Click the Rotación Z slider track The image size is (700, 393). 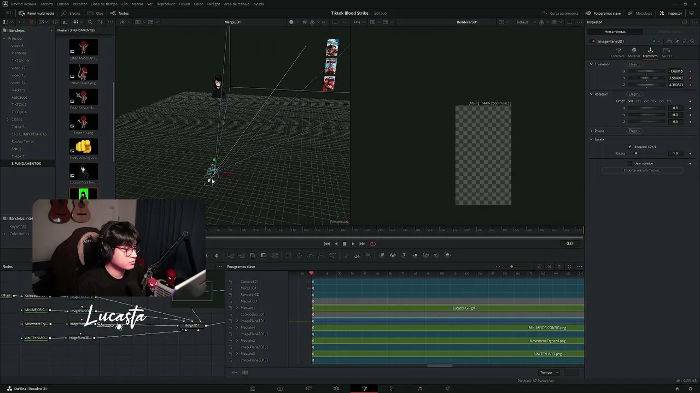tap(647, 122)
